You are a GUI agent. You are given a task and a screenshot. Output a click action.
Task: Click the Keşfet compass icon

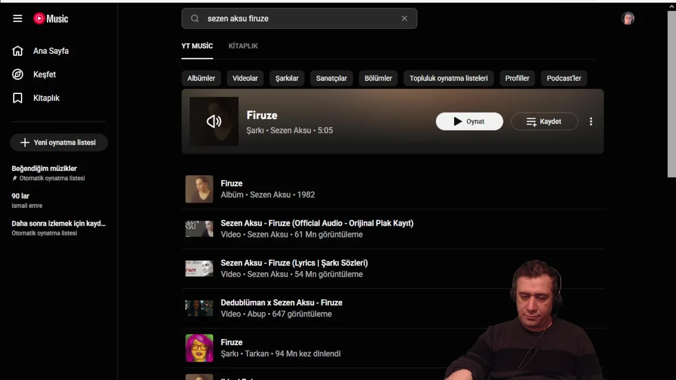17,74
